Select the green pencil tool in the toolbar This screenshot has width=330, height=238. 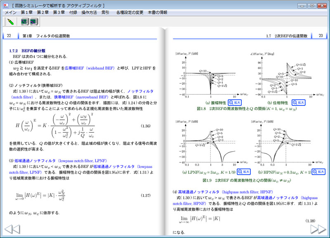coord(11,22)
